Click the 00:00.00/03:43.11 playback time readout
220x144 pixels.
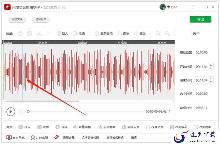click(158, 111)
